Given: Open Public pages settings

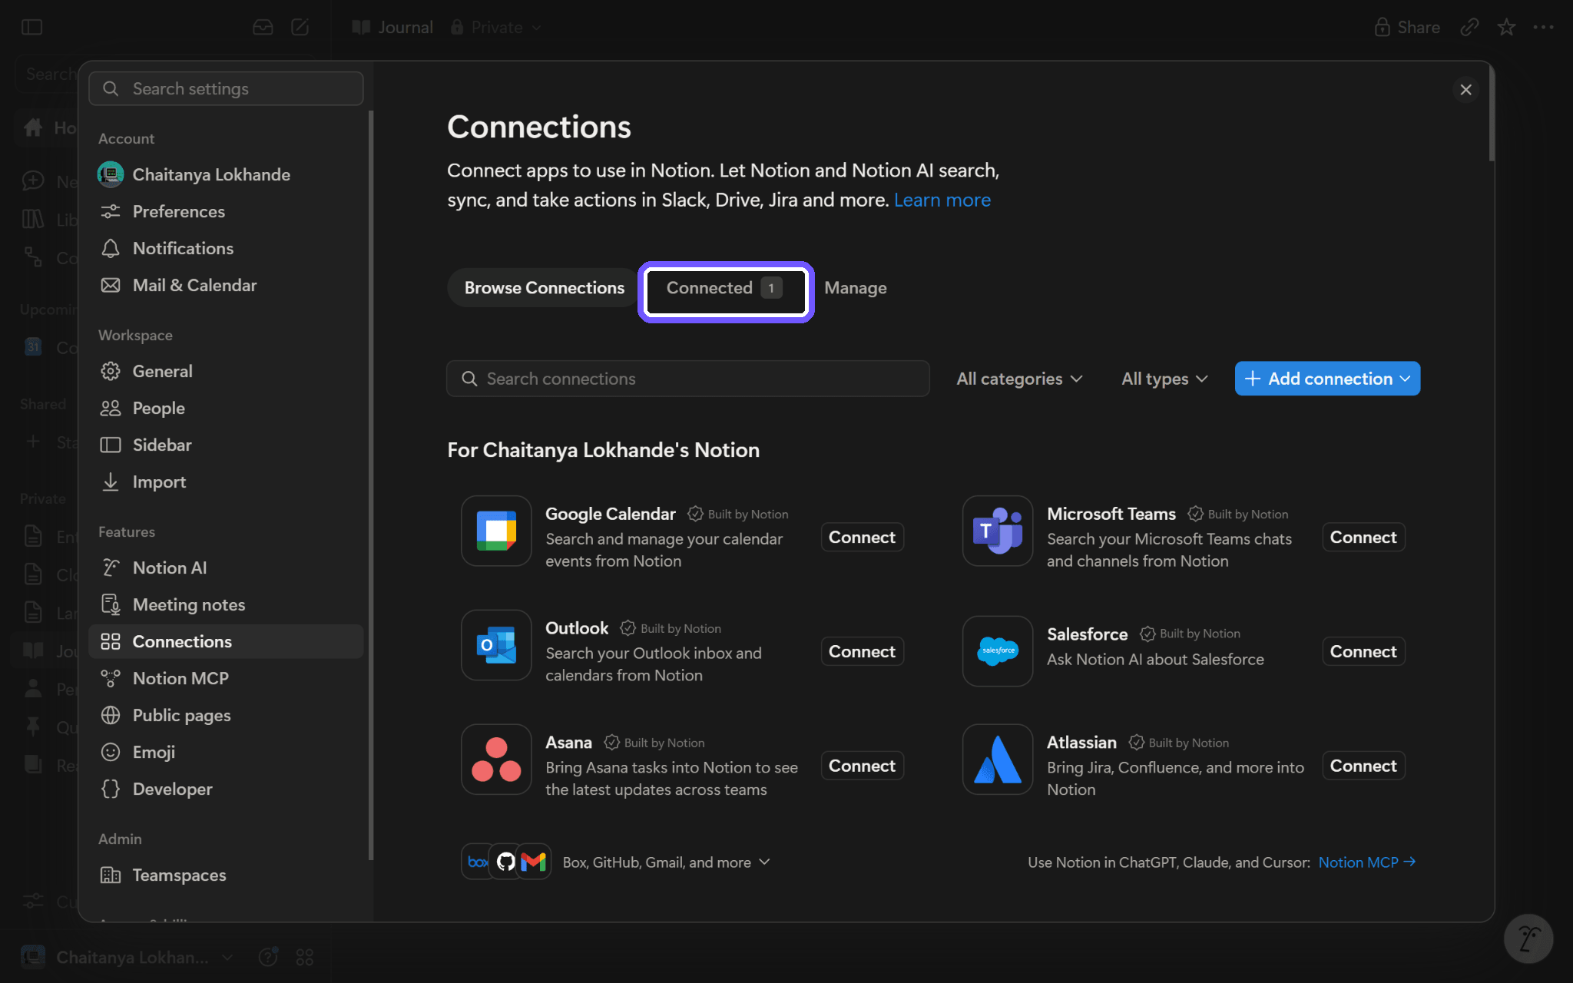Looking at the screenshot, I should [226, 715].
